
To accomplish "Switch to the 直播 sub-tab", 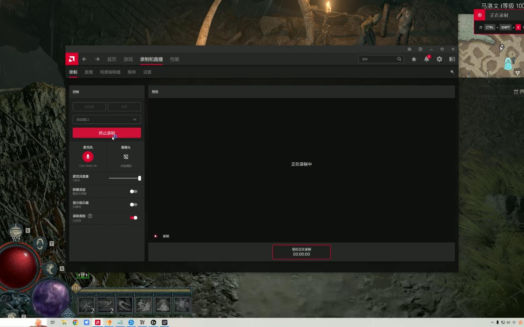I will (88, 72).
